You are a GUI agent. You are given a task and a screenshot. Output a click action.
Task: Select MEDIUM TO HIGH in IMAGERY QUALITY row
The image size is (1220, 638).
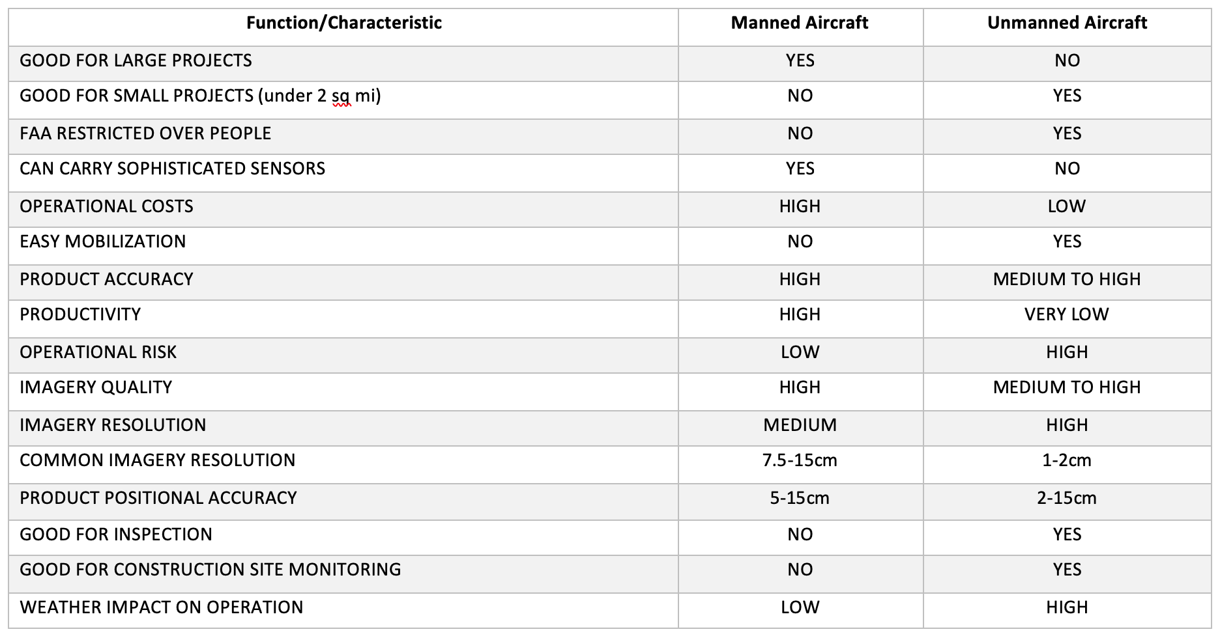coord(1067,387)
